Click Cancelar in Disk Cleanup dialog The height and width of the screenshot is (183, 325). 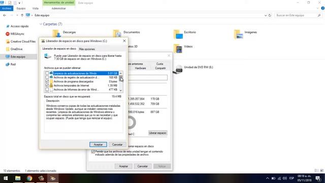pos(117,144)
